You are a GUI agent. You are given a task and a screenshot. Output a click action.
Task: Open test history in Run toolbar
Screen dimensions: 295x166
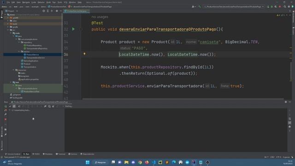49,107
